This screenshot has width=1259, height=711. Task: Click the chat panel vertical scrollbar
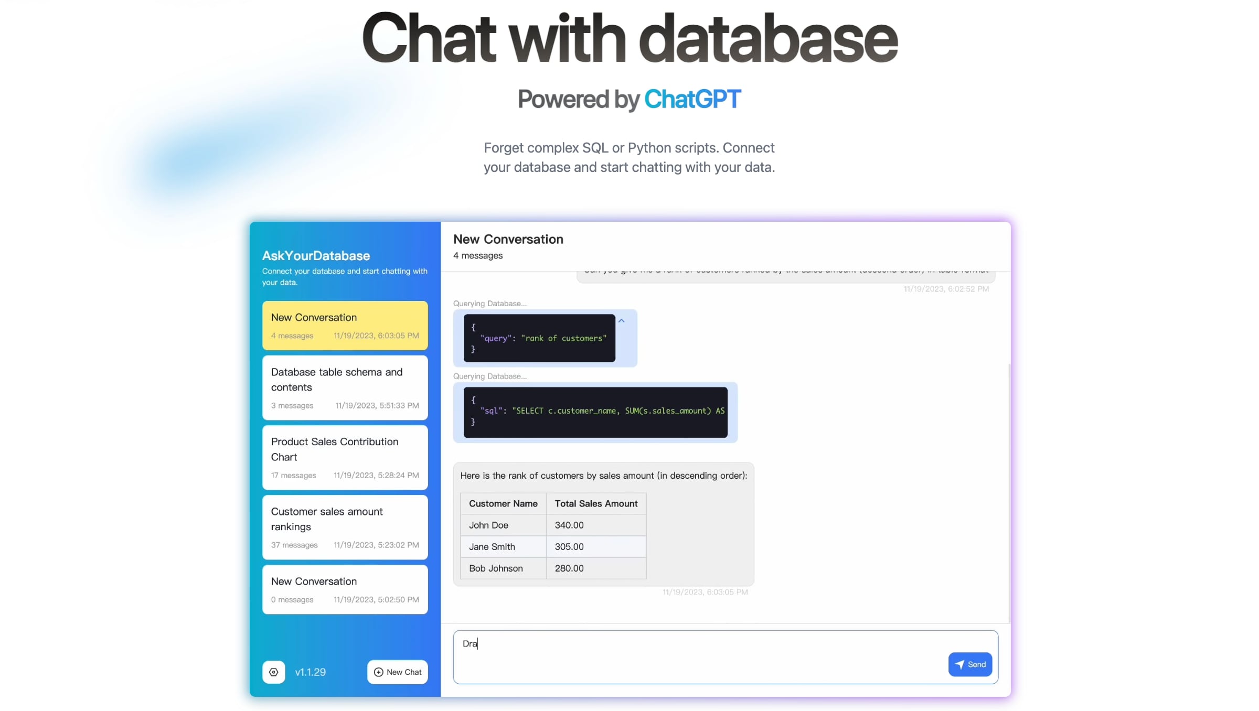point(1008,493)
